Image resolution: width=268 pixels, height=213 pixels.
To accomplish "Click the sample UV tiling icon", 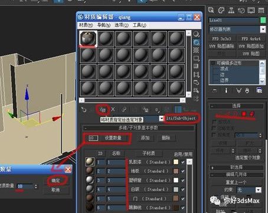I will [196, 58].
